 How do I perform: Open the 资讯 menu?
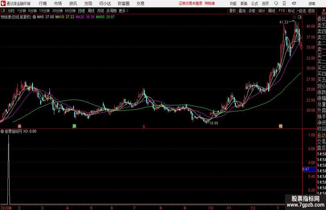(73, 3)
